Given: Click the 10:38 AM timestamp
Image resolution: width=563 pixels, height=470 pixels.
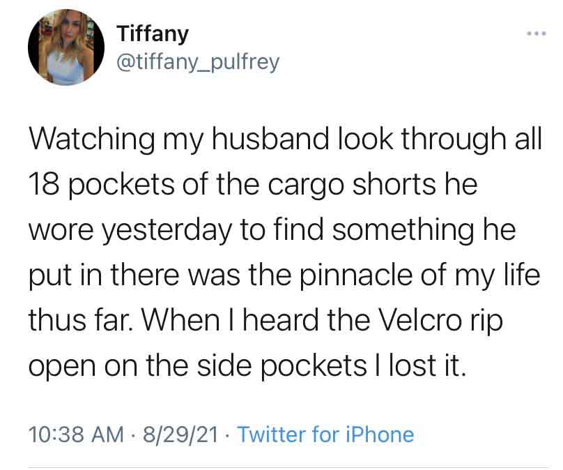Looking at the screenshot, I should pos(76,434).
